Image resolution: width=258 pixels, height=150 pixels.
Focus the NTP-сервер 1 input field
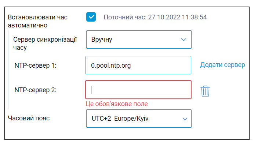[138, 65]
